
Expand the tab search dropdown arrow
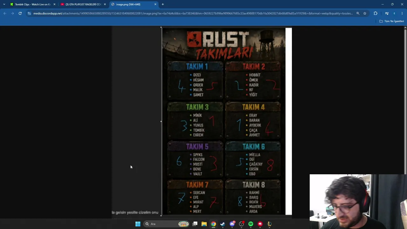[4, 4]
